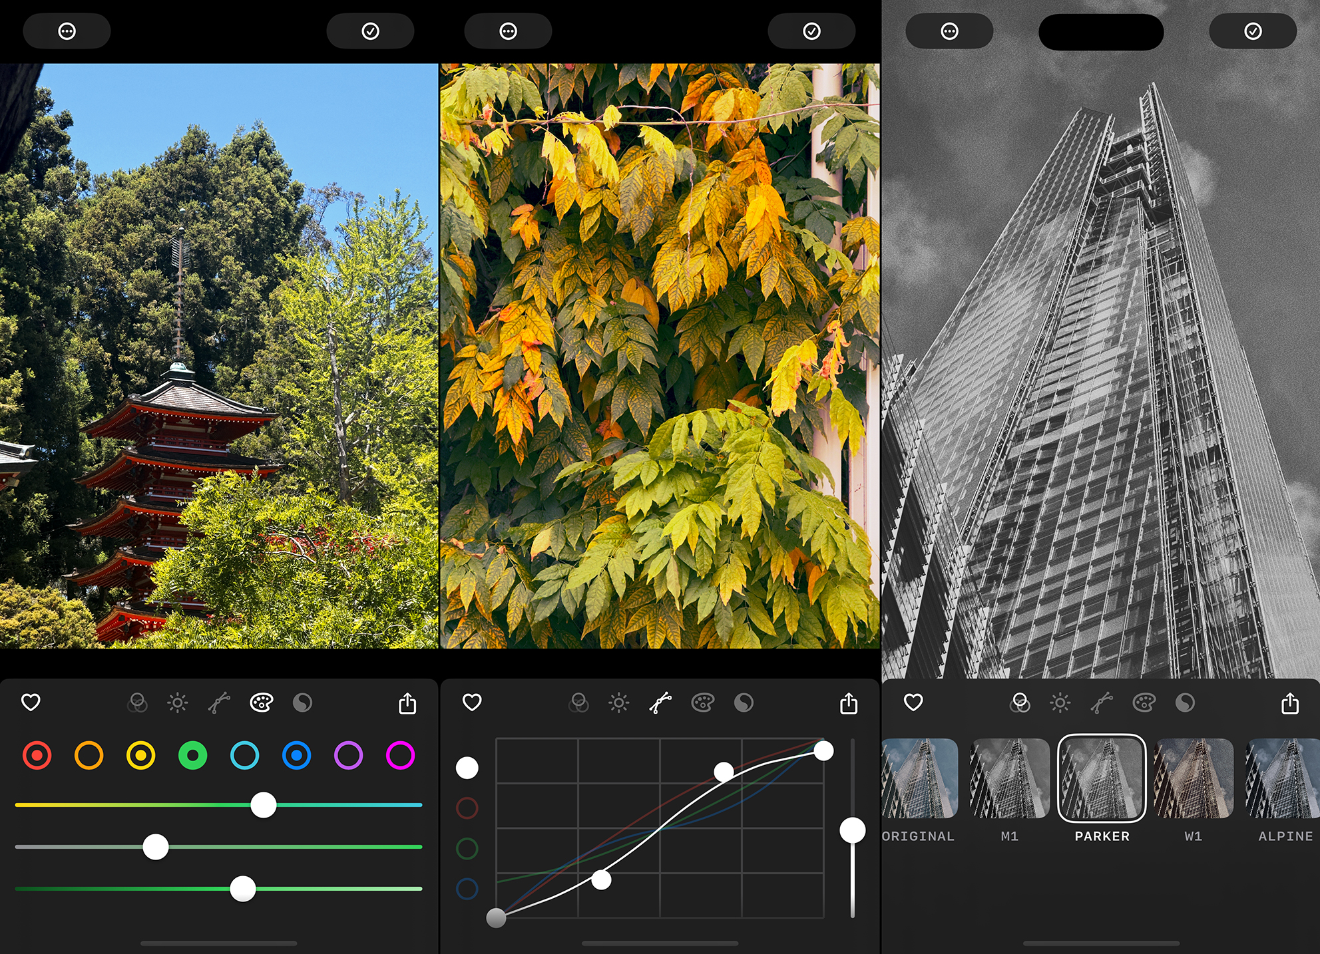This screenshot has height=954, width=1320.
Task: Open light adjustments tab in pagoda screen
Action: (178, 703)
